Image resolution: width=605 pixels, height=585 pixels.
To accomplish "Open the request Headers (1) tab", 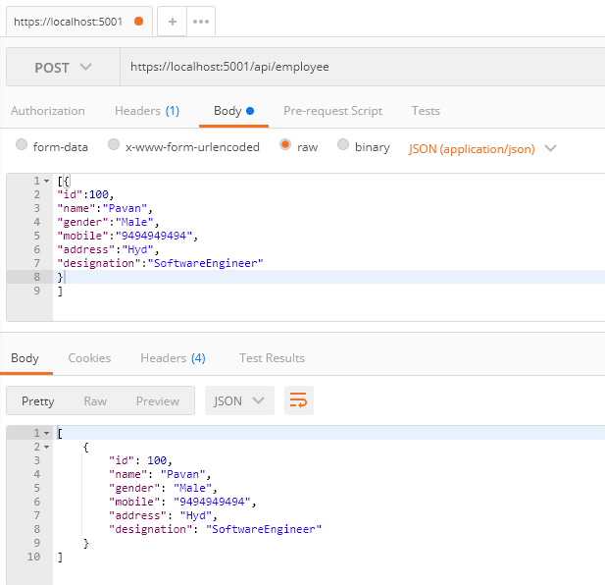I will click(x=147, y=111).
